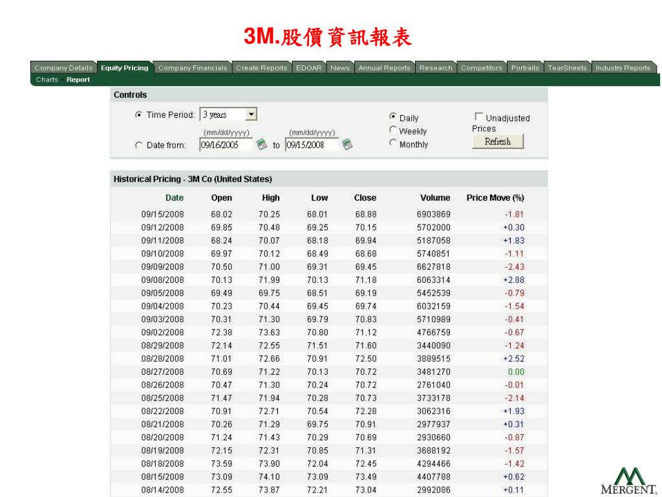Click the +1.93 price move value
This screenshot has height=497, width=662.
point(514,411)
